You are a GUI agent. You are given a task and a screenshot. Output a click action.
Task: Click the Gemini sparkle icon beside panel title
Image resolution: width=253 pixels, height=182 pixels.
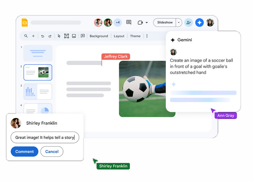tap(172, 40)
